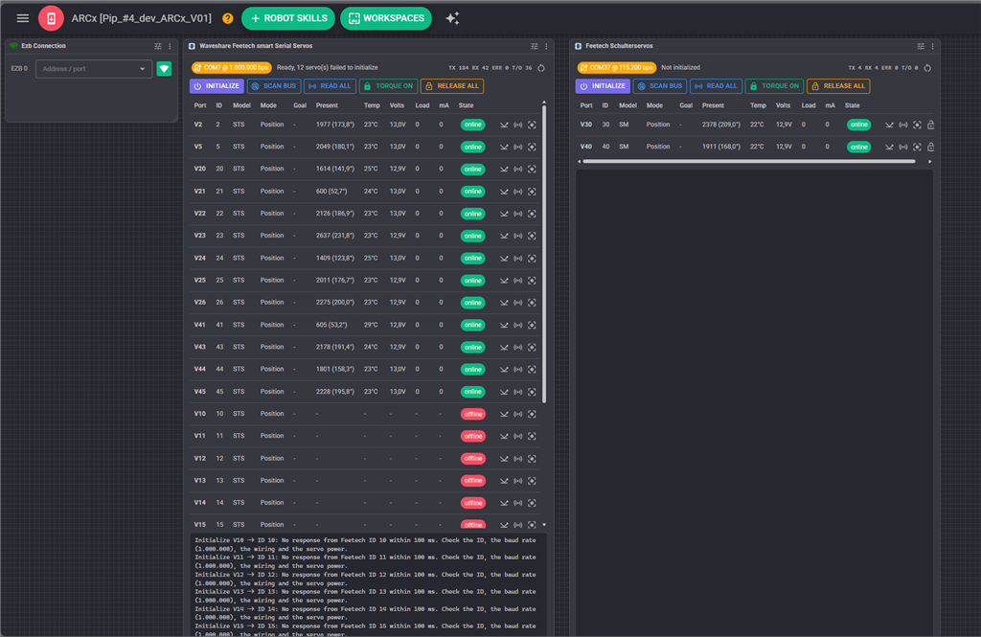Click read sensor icon on row V30
Viewport: 981px width, 637px height.
click(x=902, y=125)
